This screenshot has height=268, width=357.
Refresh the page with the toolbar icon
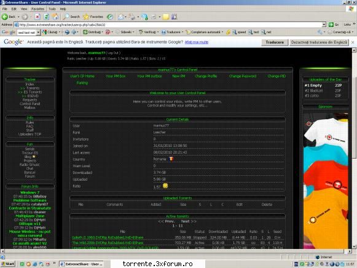point(47,17)
